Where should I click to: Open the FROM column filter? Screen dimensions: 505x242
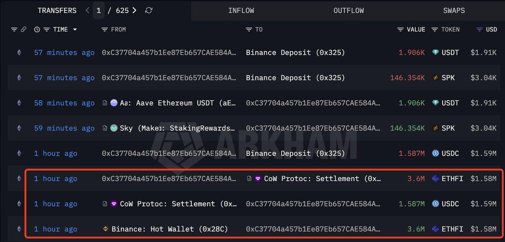pyautogui.click(x=105, y=29)
